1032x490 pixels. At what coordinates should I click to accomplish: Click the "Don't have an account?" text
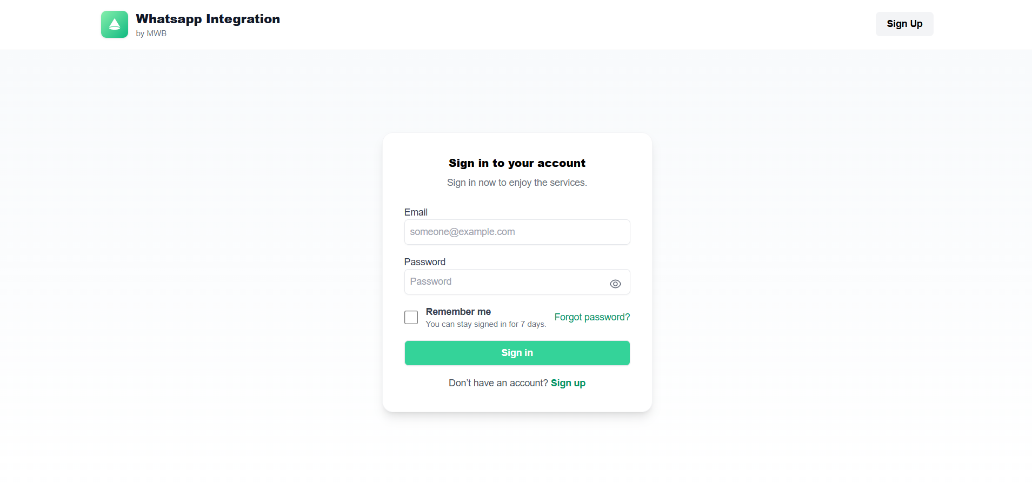(x=498, y=383)
